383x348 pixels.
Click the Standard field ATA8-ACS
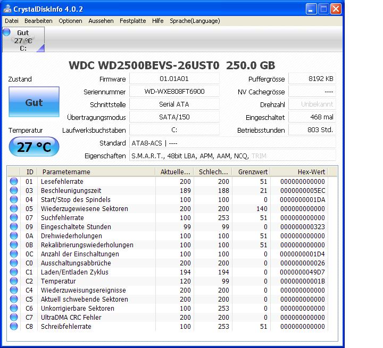[x=232, y=143]
